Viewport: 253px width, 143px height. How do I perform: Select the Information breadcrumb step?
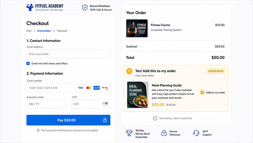(x=44, y=31)
